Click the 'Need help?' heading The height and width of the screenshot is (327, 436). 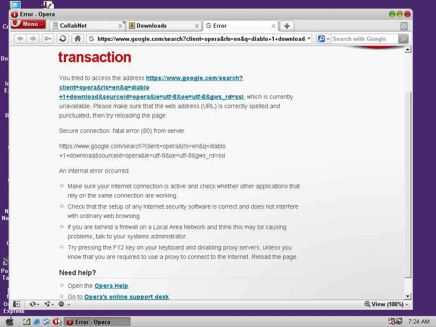click(77, 273)
